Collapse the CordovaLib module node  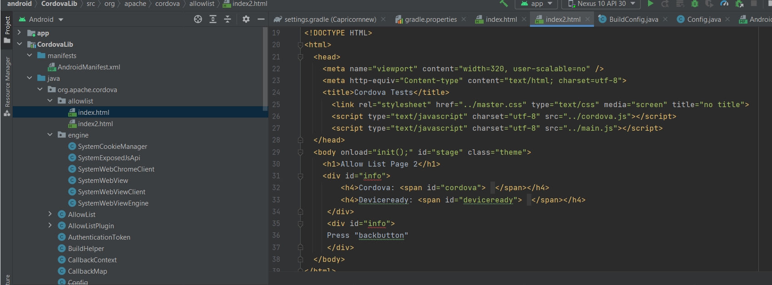(x=20, y=44)
